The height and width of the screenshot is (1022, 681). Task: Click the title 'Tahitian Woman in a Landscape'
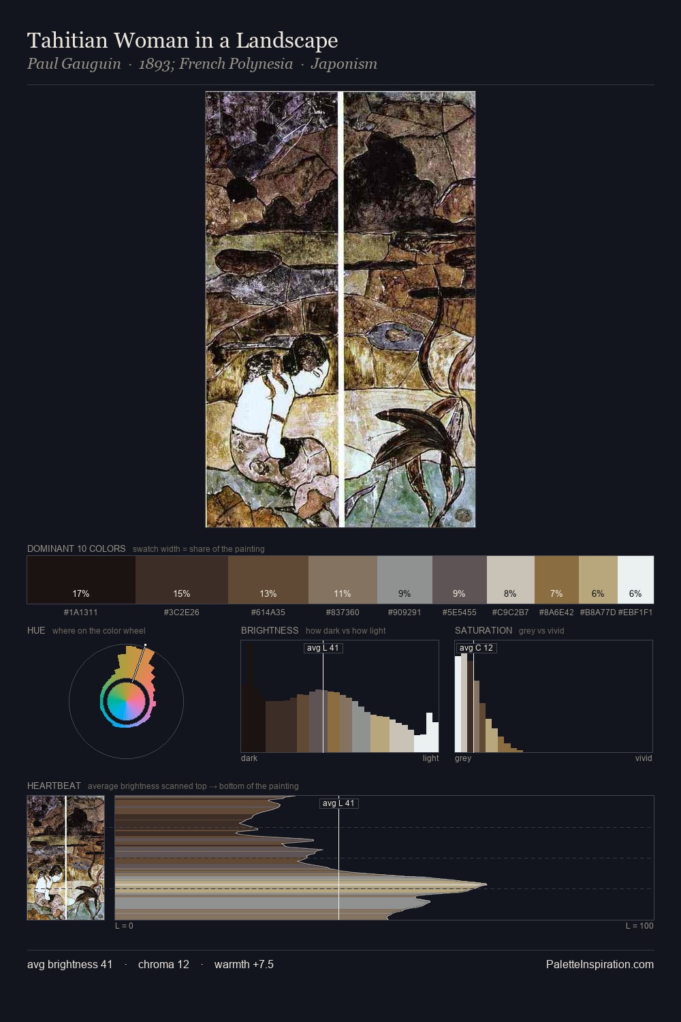click(x=183, y=40)
